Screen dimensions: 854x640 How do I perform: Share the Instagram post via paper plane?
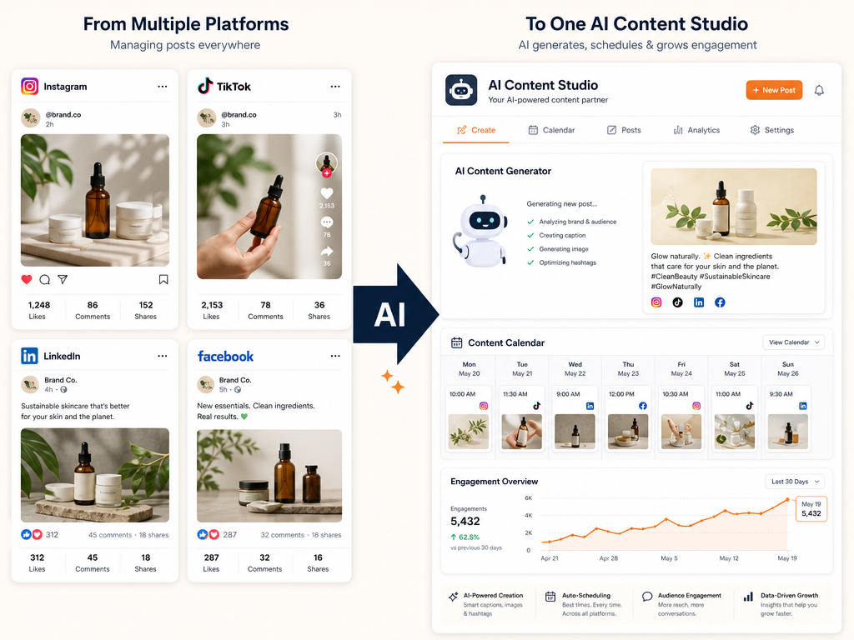(x=63, y=279)
